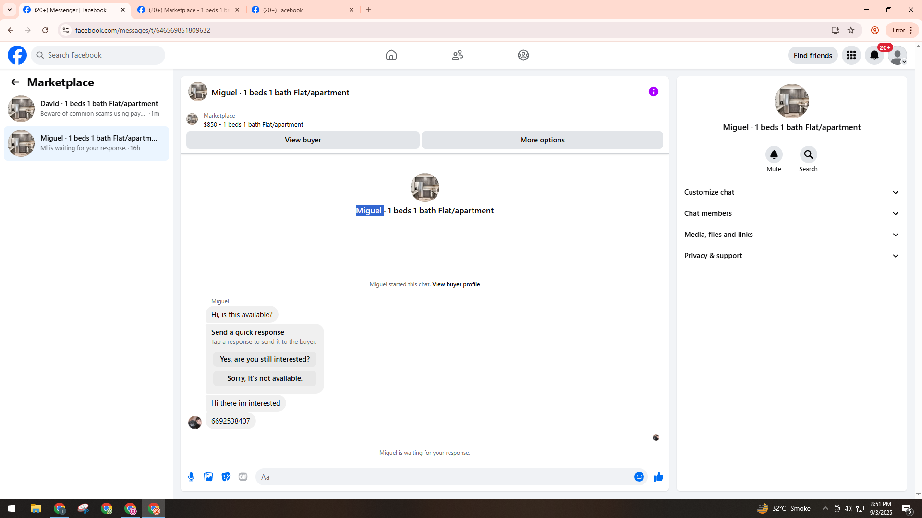The image size is (922, 518).
Task: Click the chat header listing thumbnail
Action: (x=198, y=92)
